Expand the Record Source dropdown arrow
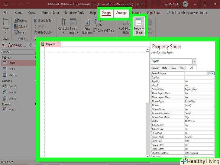 pyautogui.click(x=209, y=73)
